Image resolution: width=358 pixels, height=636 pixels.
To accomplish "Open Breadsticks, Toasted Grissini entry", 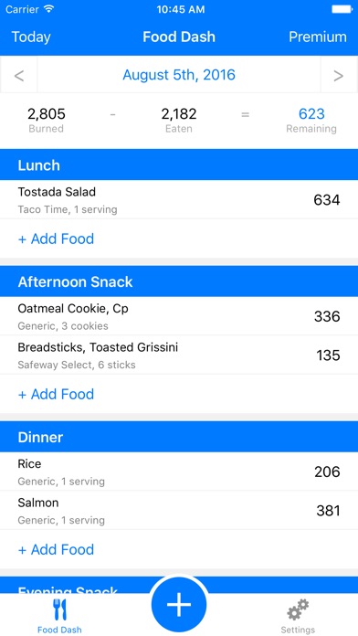I will pyautogui.click(x=179, y=355).
